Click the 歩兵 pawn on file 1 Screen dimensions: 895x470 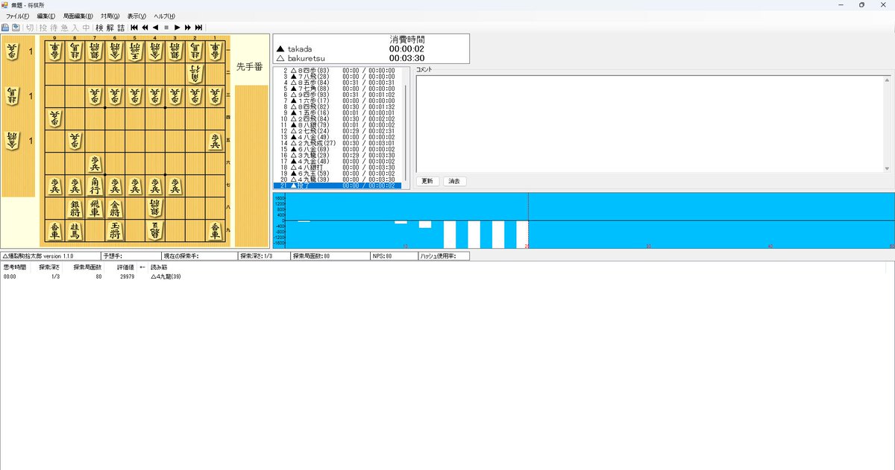coord(216,141)
